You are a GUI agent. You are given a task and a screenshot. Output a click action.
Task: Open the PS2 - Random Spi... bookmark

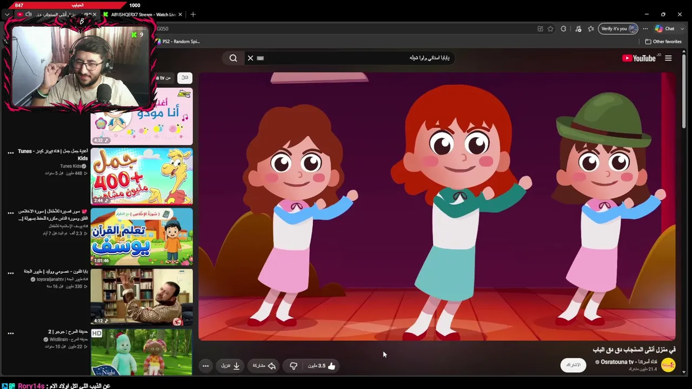tap(177, 42)
